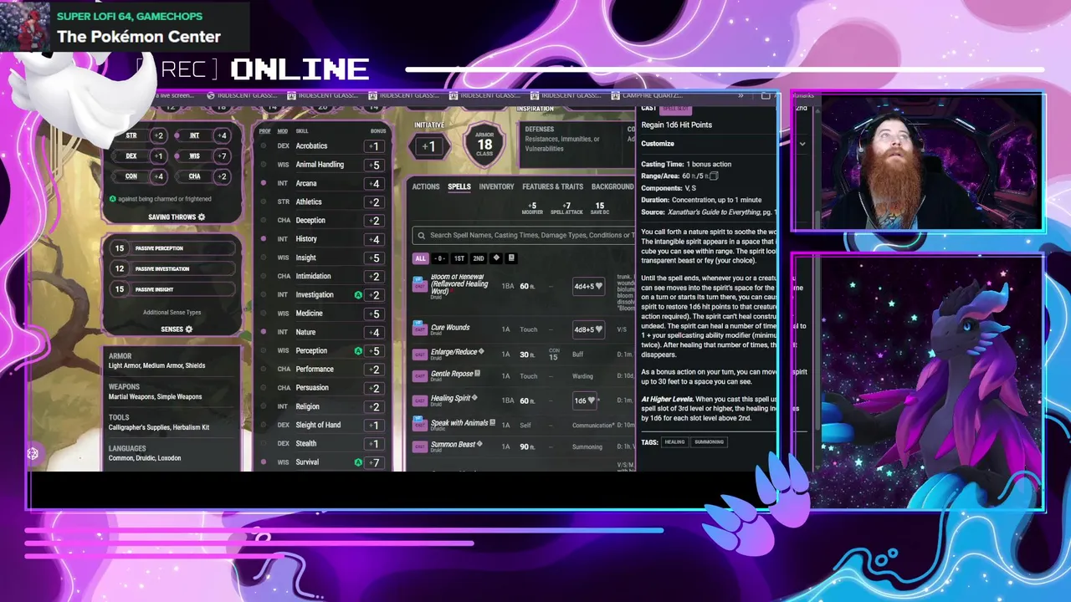Image resolution: width=1071 pixels, height=602 pixels.
Task: Cast the Summon Beast spell
Action: pyautogui.click(x=420, y=446)
